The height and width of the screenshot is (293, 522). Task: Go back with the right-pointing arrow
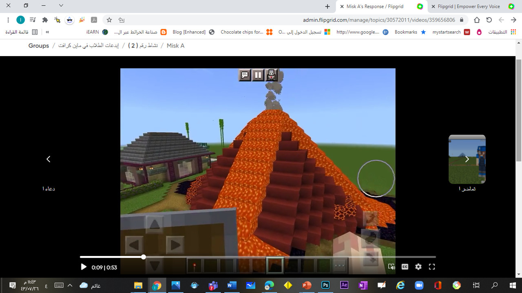[x=513, y=20]
